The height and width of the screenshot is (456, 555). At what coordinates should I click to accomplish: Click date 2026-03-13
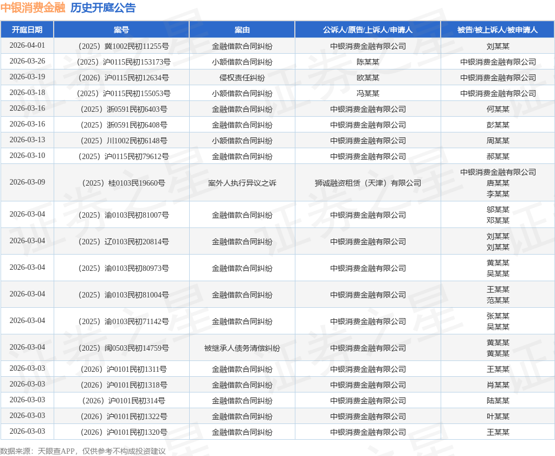[x=27, y=140]
